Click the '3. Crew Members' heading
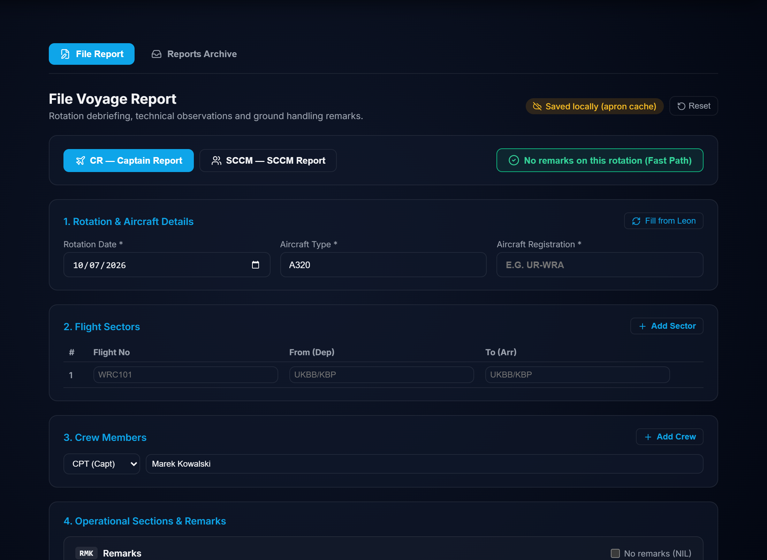 pos(105,437)
